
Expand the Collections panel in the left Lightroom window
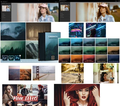coord(6,18)
